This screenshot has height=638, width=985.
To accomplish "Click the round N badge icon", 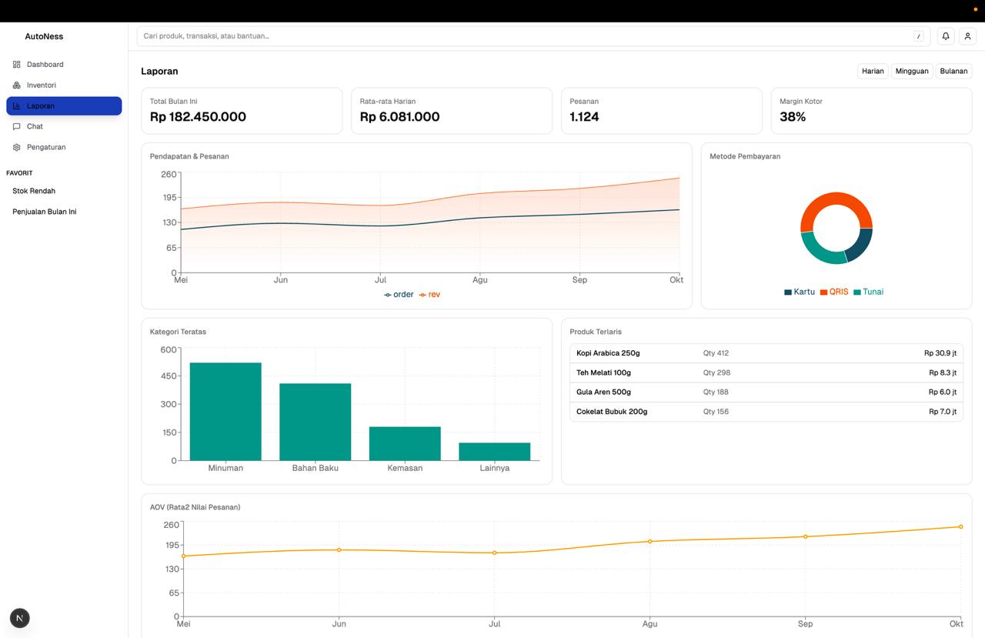I will click(20, 618).
